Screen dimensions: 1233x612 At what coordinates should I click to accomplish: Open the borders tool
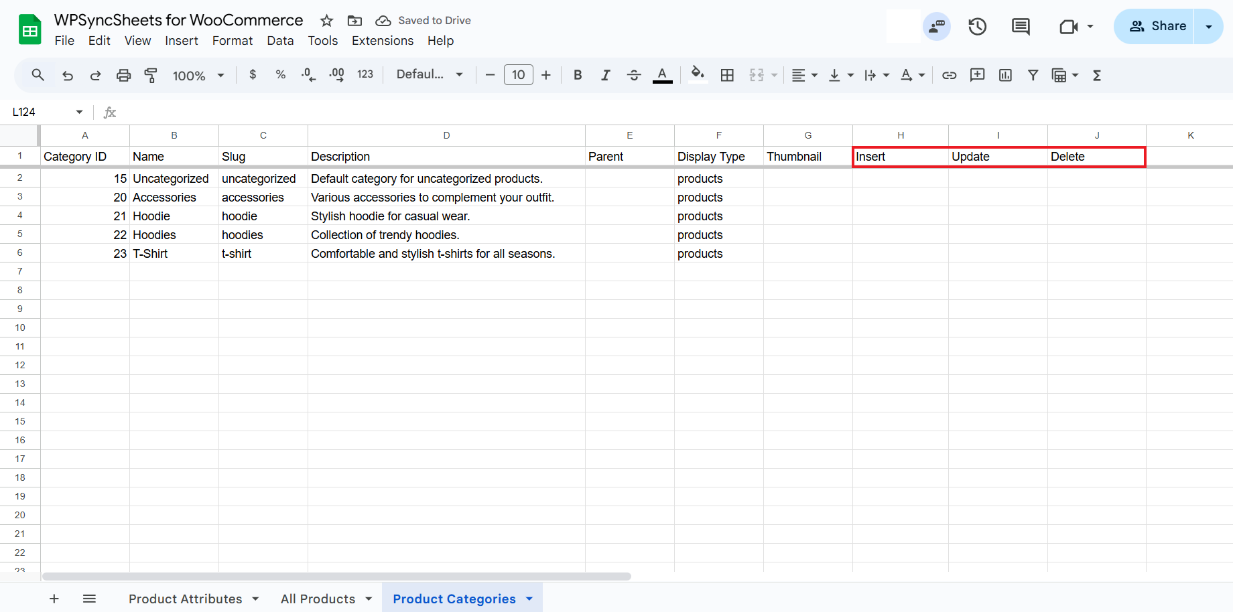(727, 75)
